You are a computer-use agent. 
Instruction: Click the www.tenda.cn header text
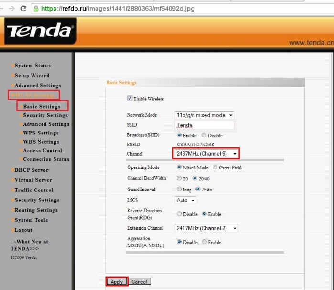click(312, 43)
